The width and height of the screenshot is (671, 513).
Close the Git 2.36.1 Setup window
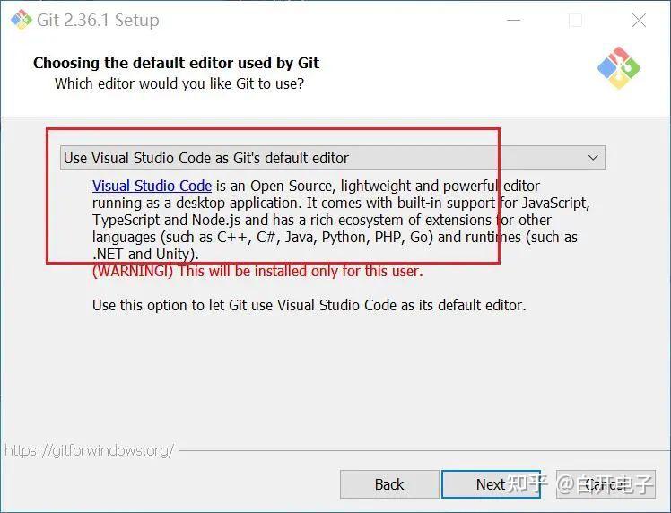639,21
